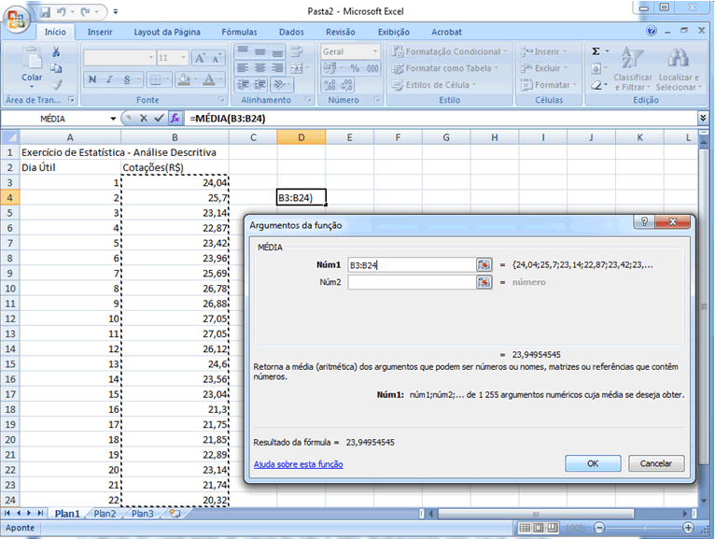The height and width of the screenshot is (539, 715).
Task: Click the insert function fx icon
Action: click(x=175, y=119)
